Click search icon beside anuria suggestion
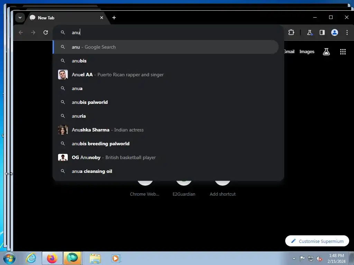The width and height of the screenshot is (354, 265). [63, 116]
